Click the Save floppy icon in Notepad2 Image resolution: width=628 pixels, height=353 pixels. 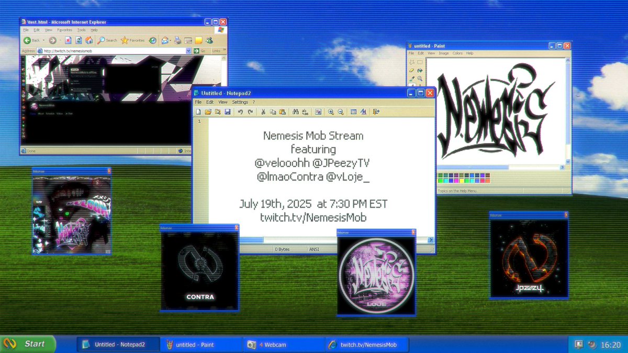click(x=228, y=111)
